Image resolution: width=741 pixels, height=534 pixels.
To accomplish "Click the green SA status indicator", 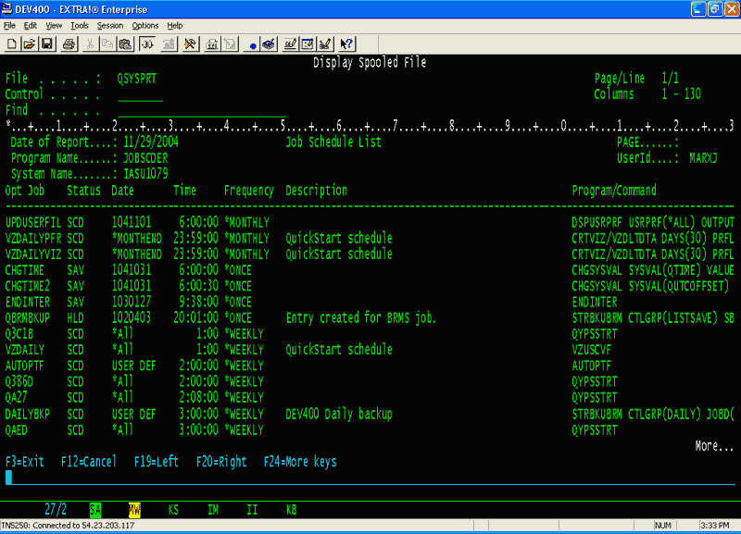I will (95, 509).
